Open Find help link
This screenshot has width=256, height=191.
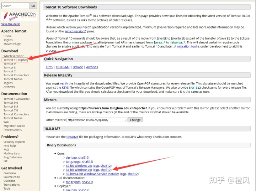[x=10, y=146]
